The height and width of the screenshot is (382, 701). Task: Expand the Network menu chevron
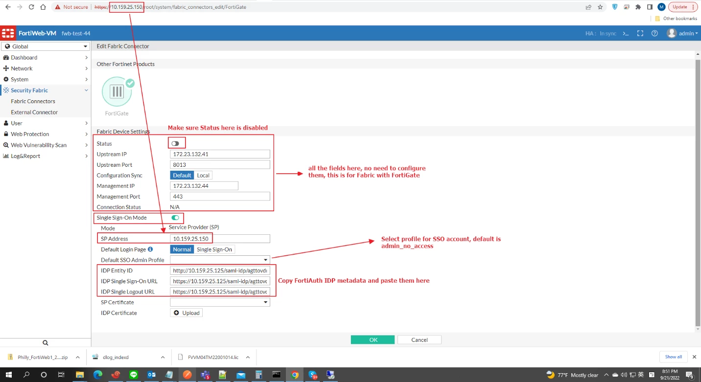(x=86, y=68)
